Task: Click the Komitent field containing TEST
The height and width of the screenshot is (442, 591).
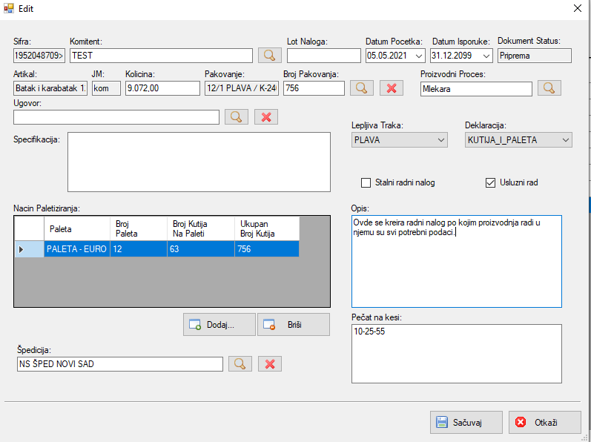Action: pos(162,56)
